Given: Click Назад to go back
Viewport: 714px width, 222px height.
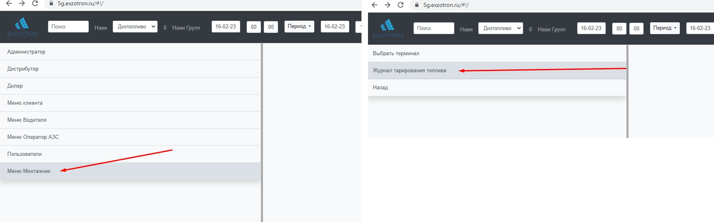Looking at the screenshot, I should pyautogui.click(x=497, y=88).
